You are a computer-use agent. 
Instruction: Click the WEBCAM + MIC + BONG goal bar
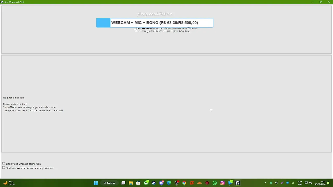pos(155,23)
